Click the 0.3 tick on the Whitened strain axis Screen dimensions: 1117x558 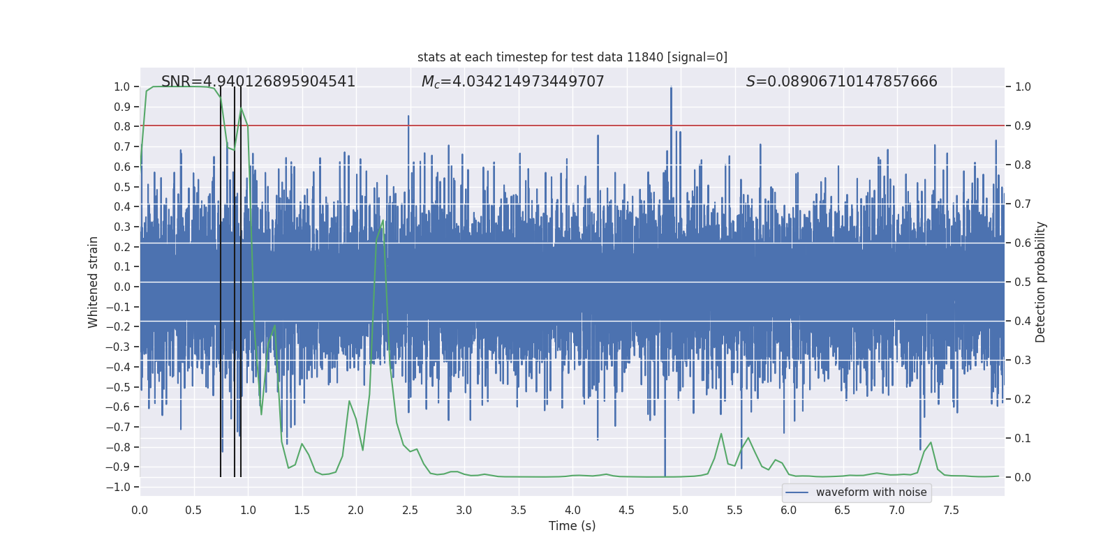[122, 227]
